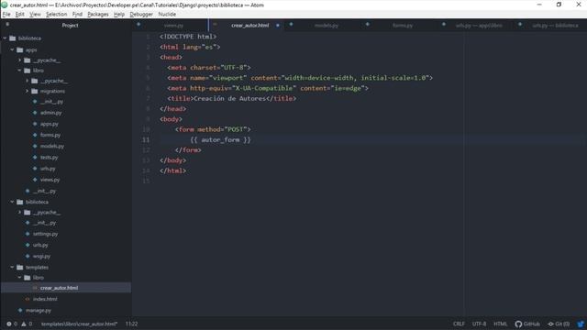587x330 pixels.
Task: Collapse the inner biblioteca folder
Action: tap(12, 202)
